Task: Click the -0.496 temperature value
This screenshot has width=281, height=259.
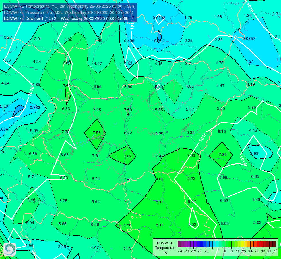Action: 129,41
